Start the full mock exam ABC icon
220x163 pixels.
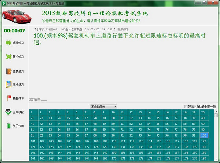click(x=8, y=112)
